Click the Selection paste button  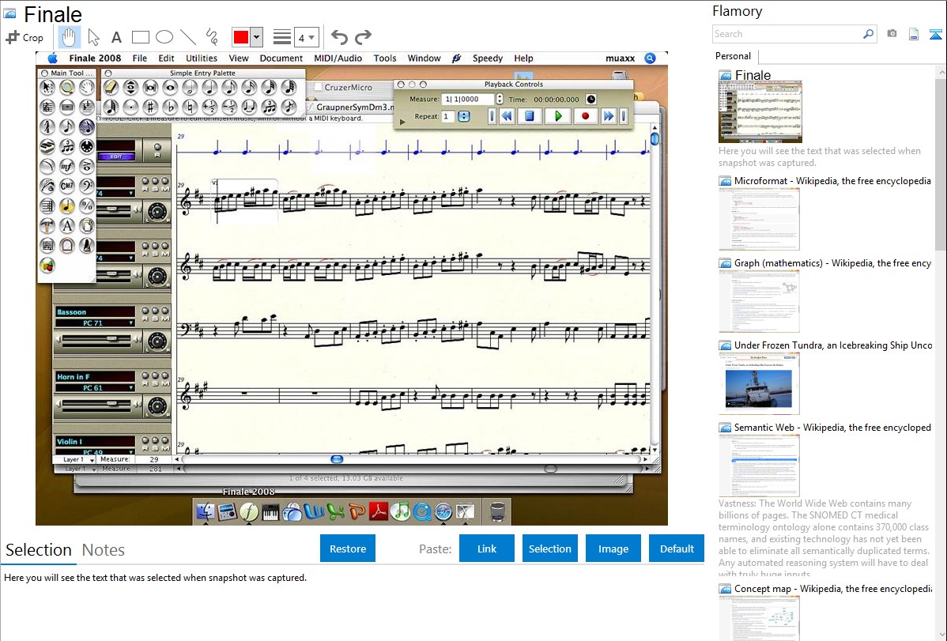550,549
